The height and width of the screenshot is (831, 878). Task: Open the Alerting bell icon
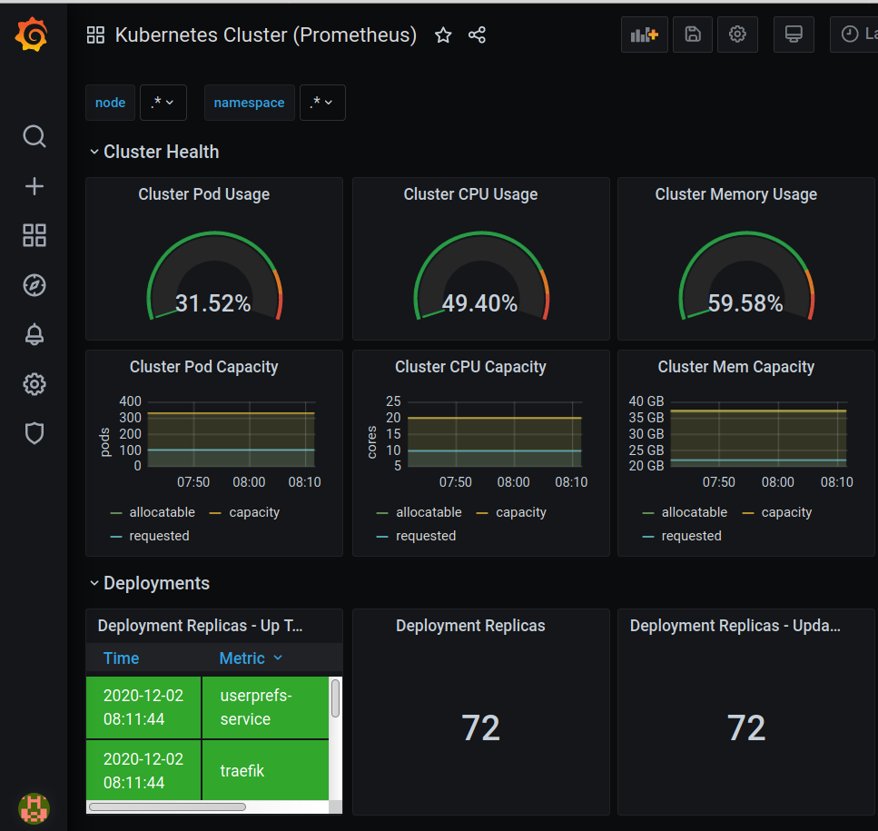pos(35,334)
